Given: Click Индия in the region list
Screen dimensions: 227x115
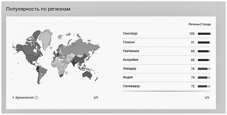Looking at the screenshot, I should point(128,77).
